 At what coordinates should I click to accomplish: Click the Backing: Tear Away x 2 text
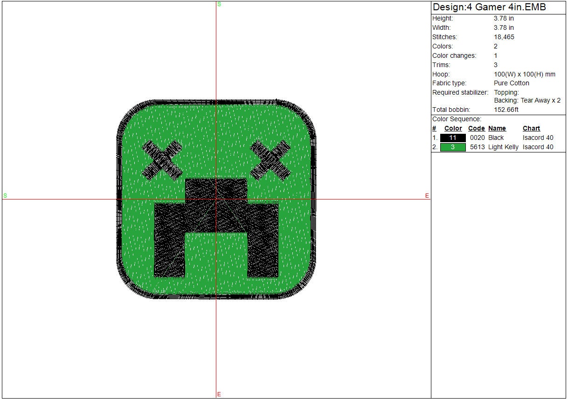click(x=527, y=101)
